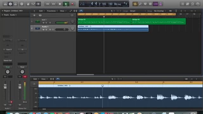The height and width of the screenshot is (114, 203).
Task: Open the Tracks area View menu
Action: (x=63, y=11)
